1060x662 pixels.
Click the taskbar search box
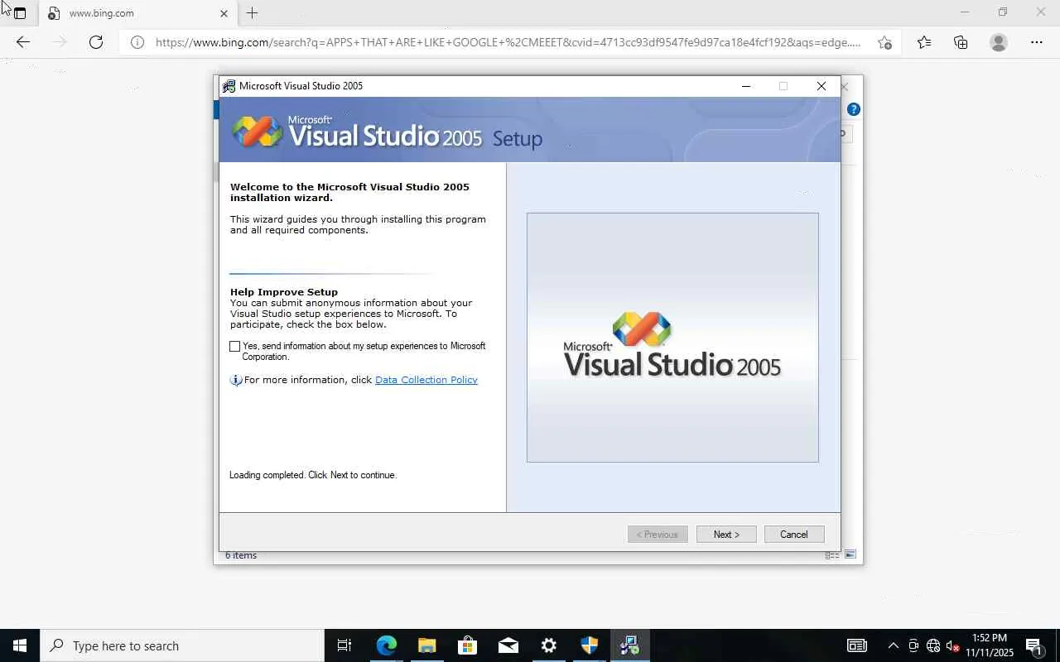point(182,645)
